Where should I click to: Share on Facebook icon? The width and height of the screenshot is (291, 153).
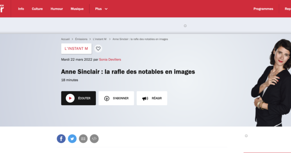coord(61,139)
